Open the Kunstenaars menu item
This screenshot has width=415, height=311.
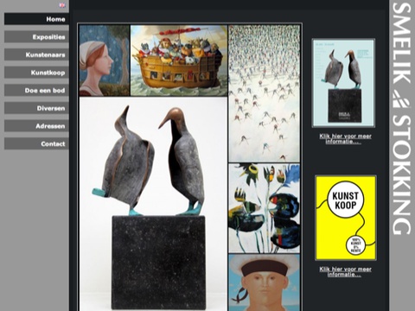pos(36,54)
